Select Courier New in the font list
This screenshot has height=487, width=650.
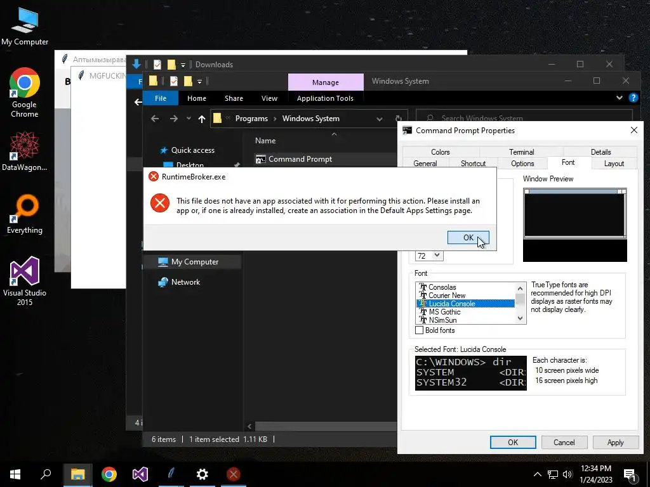click(x=465, y=295)
